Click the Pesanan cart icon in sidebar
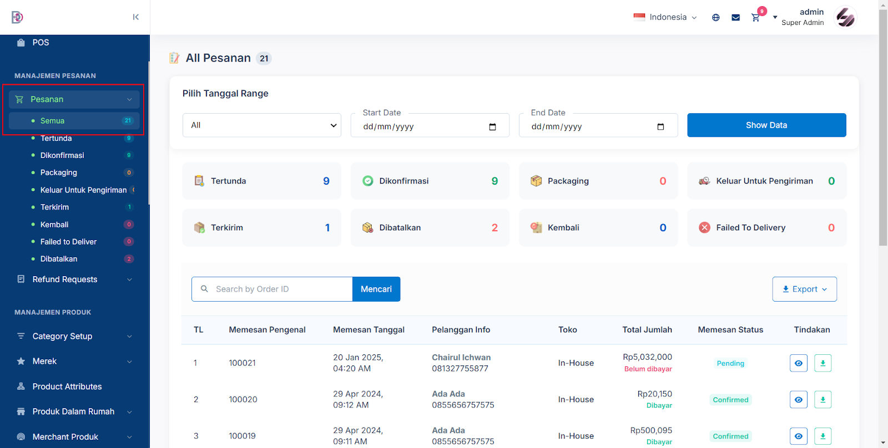The width and height of the screenshot is (888, 448). [19, 99]
